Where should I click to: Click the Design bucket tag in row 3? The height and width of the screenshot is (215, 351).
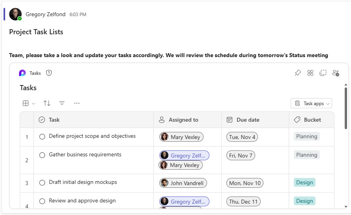[x=304, y=182]
